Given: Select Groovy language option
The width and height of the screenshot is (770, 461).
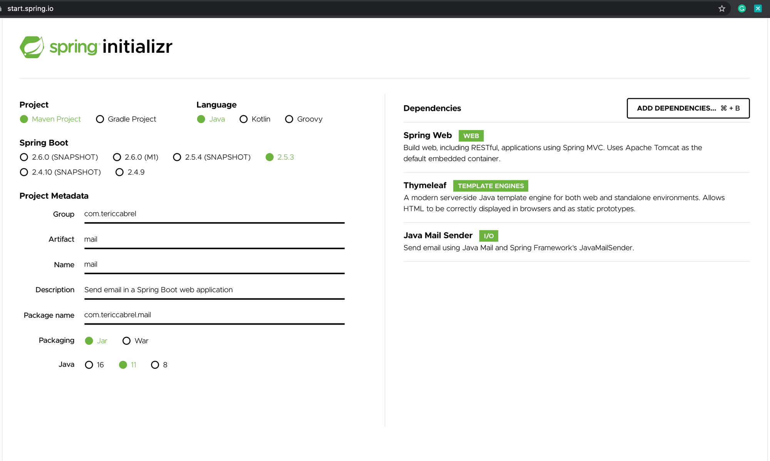Looking at the screenshot, I should pyautogui.click(x=288, y=119).
